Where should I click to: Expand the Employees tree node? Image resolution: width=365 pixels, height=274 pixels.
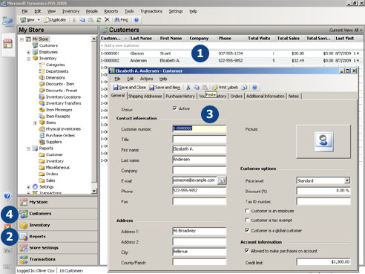point(28,52)
